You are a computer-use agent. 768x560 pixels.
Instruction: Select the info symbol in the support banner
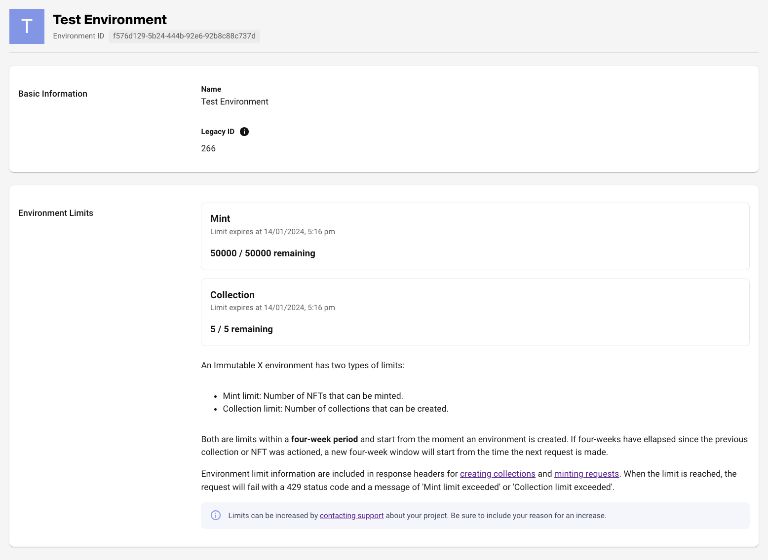216,515
